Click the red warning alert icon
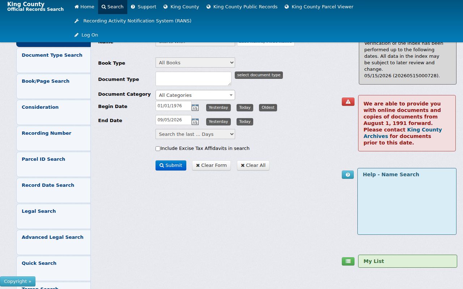The width and height of the screenshot is (463, 289). point(348,102)
